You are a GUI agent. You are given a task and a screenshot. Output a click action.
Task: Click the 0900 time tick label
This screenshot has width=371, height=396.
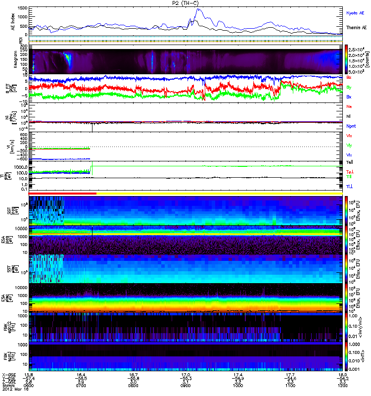185,386
